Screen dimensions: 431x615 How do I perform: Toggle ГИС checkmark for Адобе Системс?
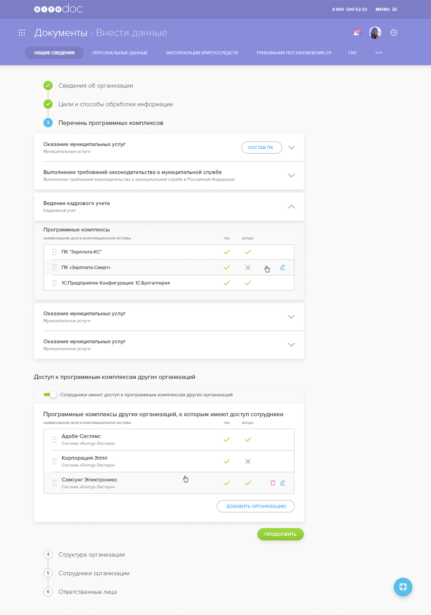pos(227,440)
